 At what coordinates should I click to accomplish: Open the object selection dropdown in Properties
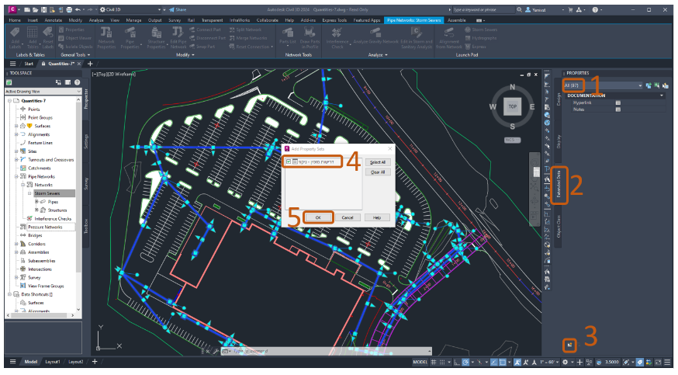click(640, 85)
